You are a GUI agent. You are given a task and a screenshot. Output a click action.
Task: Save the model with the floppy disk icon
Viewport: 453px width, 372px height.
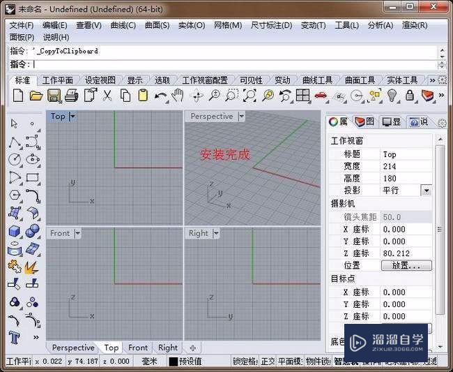pos(54,96)
